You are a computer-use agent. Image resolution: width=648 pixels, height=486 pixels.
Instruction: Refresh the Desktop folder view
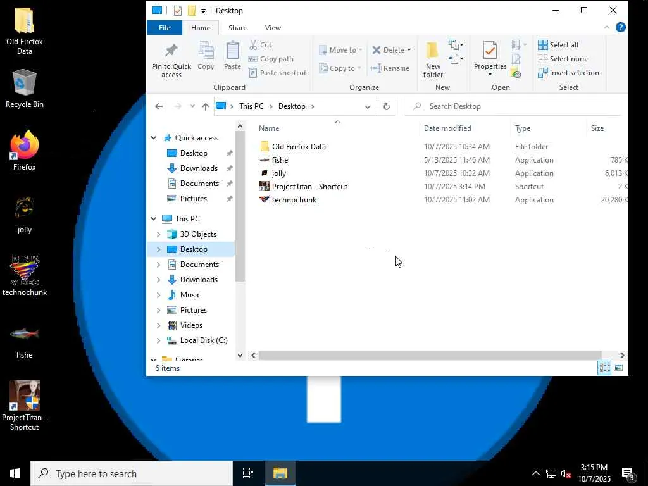coord(387,106)
